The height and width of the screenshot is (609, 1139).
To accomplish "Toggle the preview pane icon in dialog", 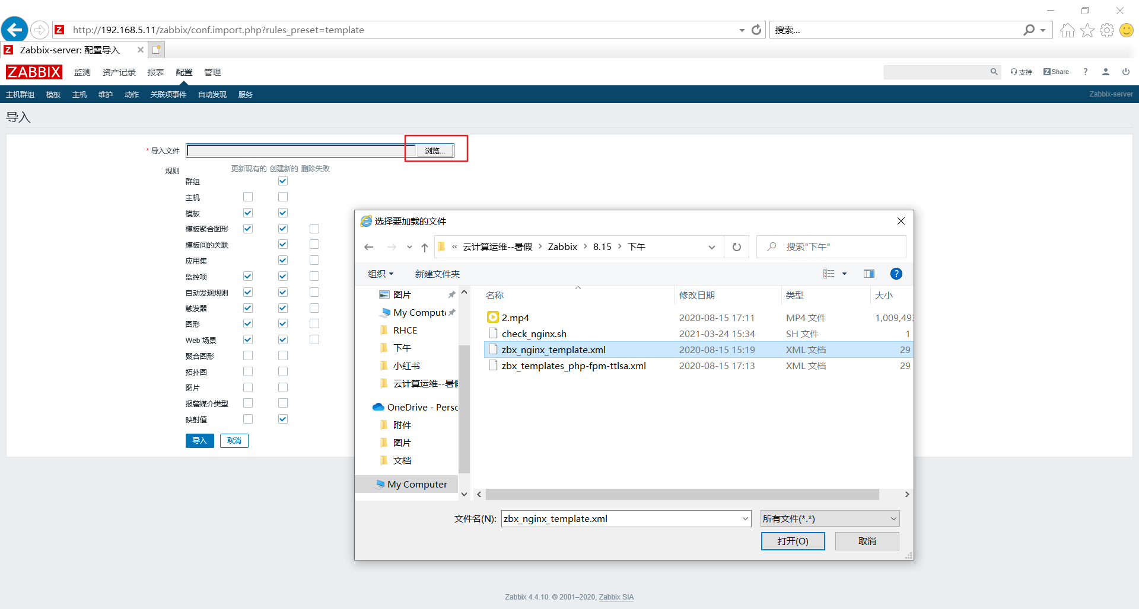I will 869,274.
